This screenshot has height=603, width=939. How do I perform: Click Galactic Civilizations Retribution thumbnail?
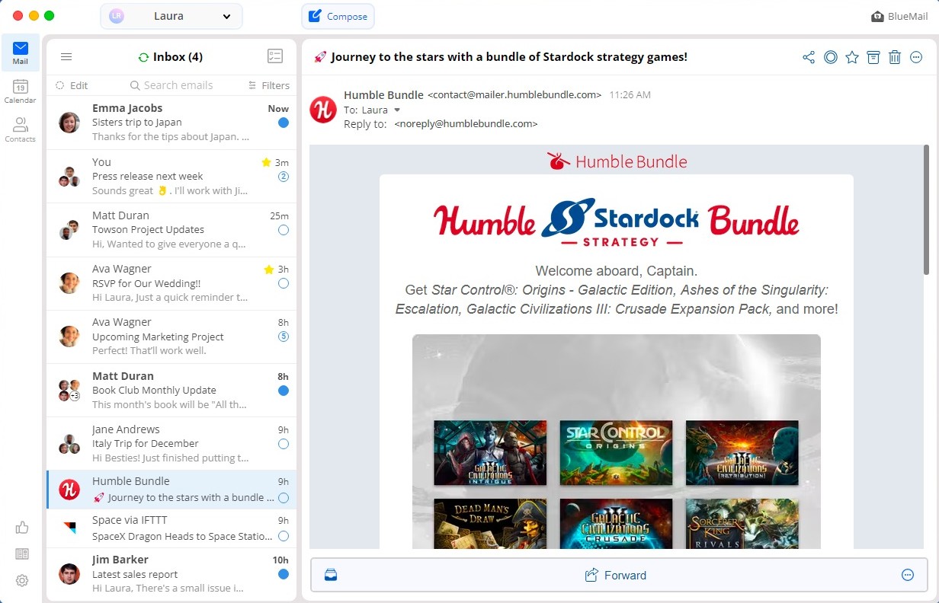pos(742,452)
